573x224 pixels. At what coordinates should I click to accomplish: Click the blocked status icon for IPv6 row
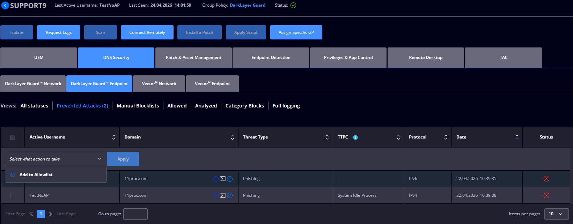546,179
